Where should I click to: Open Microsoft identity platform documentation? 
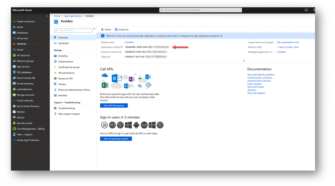(x=261, y=75)
